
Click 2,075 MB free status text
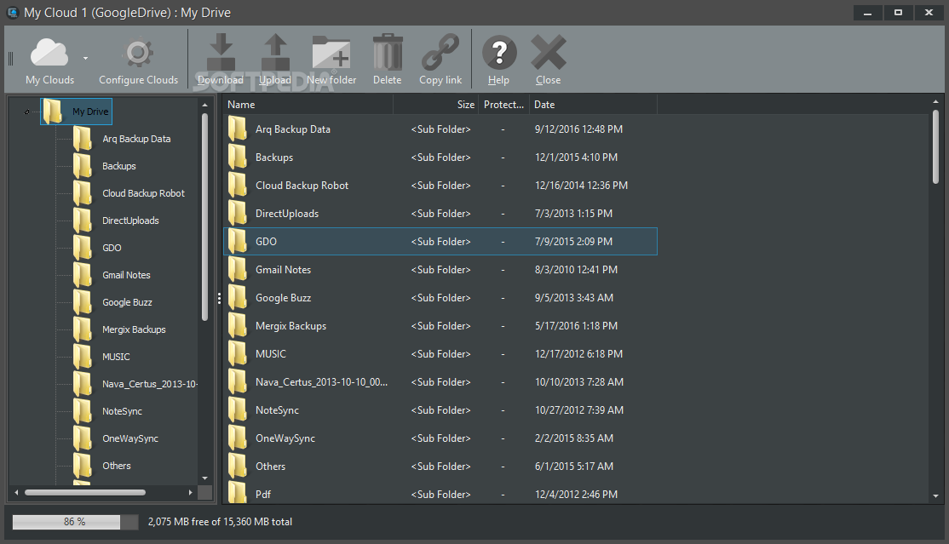click(x=221, y=522)
